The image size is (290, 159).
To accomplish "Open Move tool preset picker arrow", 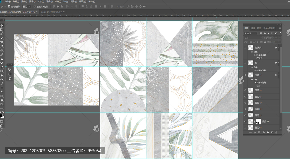I will pos(5,7).
